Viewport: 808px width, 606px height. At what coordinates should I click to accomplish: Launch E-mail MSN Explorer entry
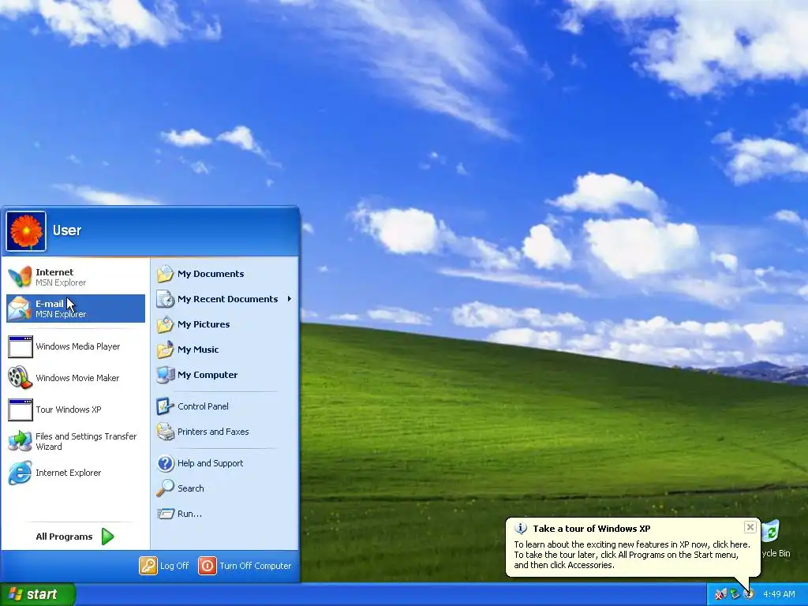pyautogui.click(x=76, y=309)
